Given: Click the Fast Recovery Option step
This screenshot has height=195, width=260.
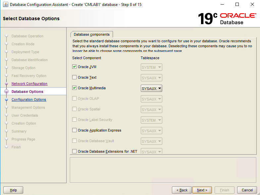Looking at the screenshot, I should pyautogui.click(x=29, y=76).
